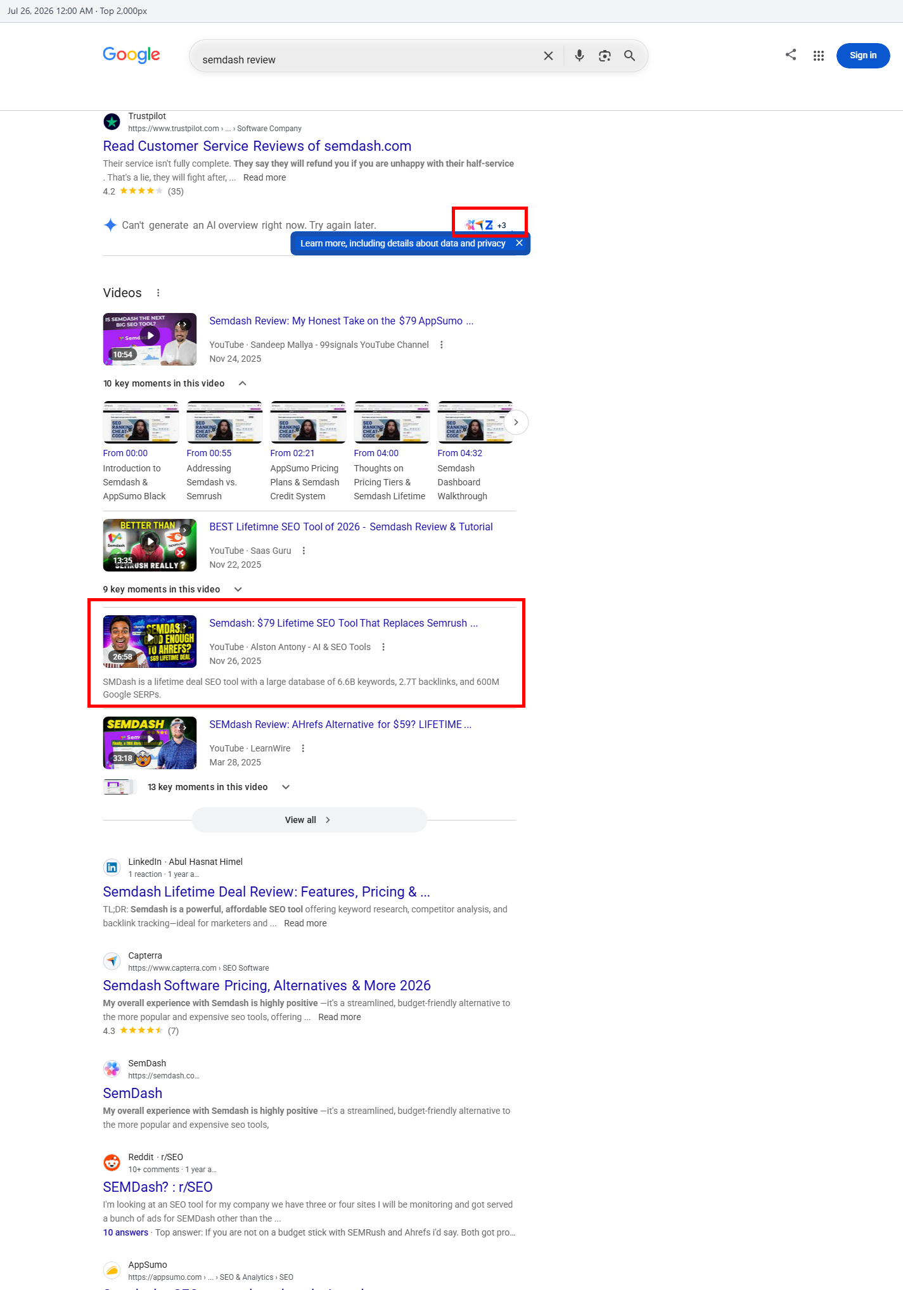Open options for Sandeep Mallya video result
The image size is (903, 1290).
click(442, 345)
